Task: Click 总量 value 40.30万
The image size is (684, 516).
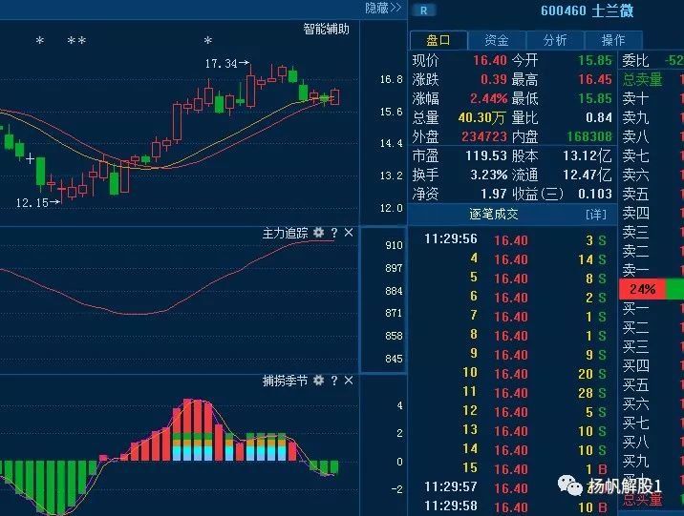Action: click(481, 117)
